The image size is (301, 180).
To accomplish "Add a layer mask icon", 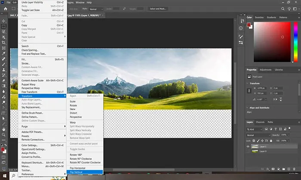I will click(x=273, y=169).
